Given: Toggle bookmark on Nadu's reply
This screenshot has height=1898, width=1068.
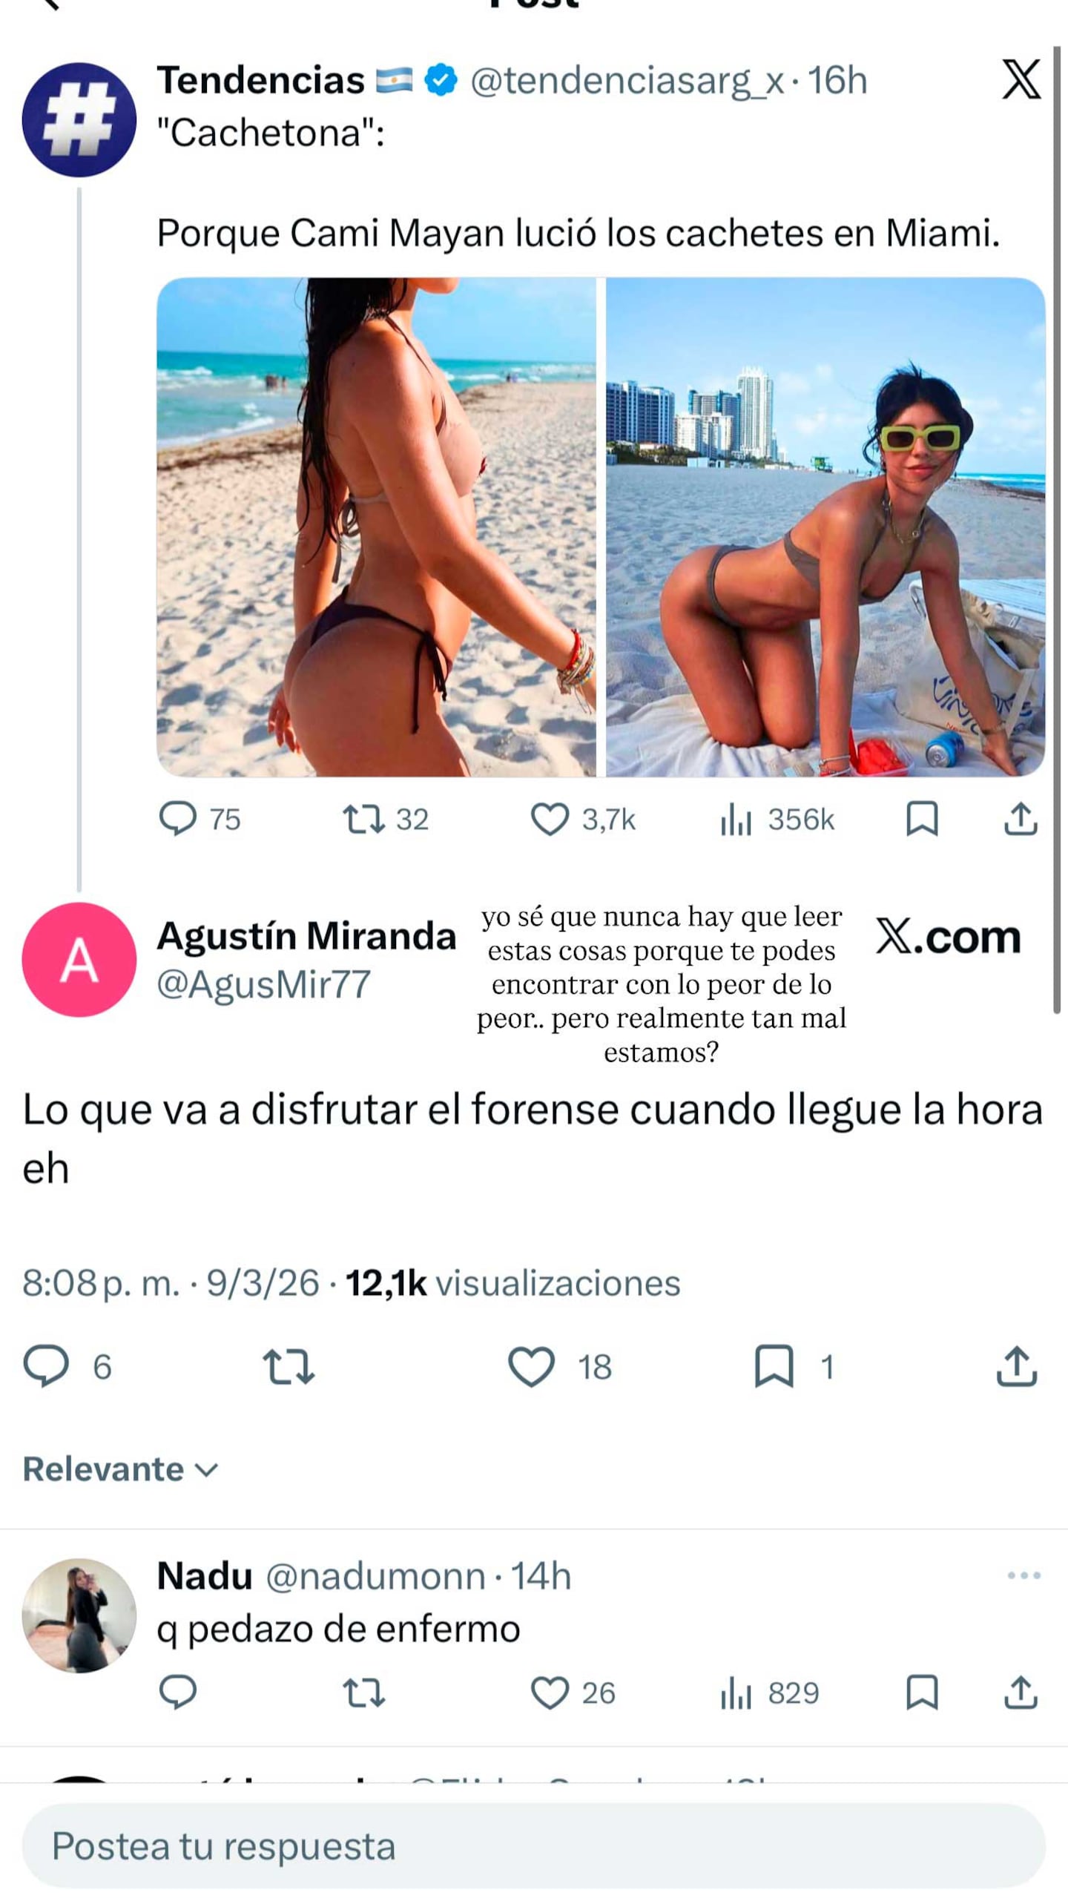Looking at the screenshot, I should [x=922, y=1693].
